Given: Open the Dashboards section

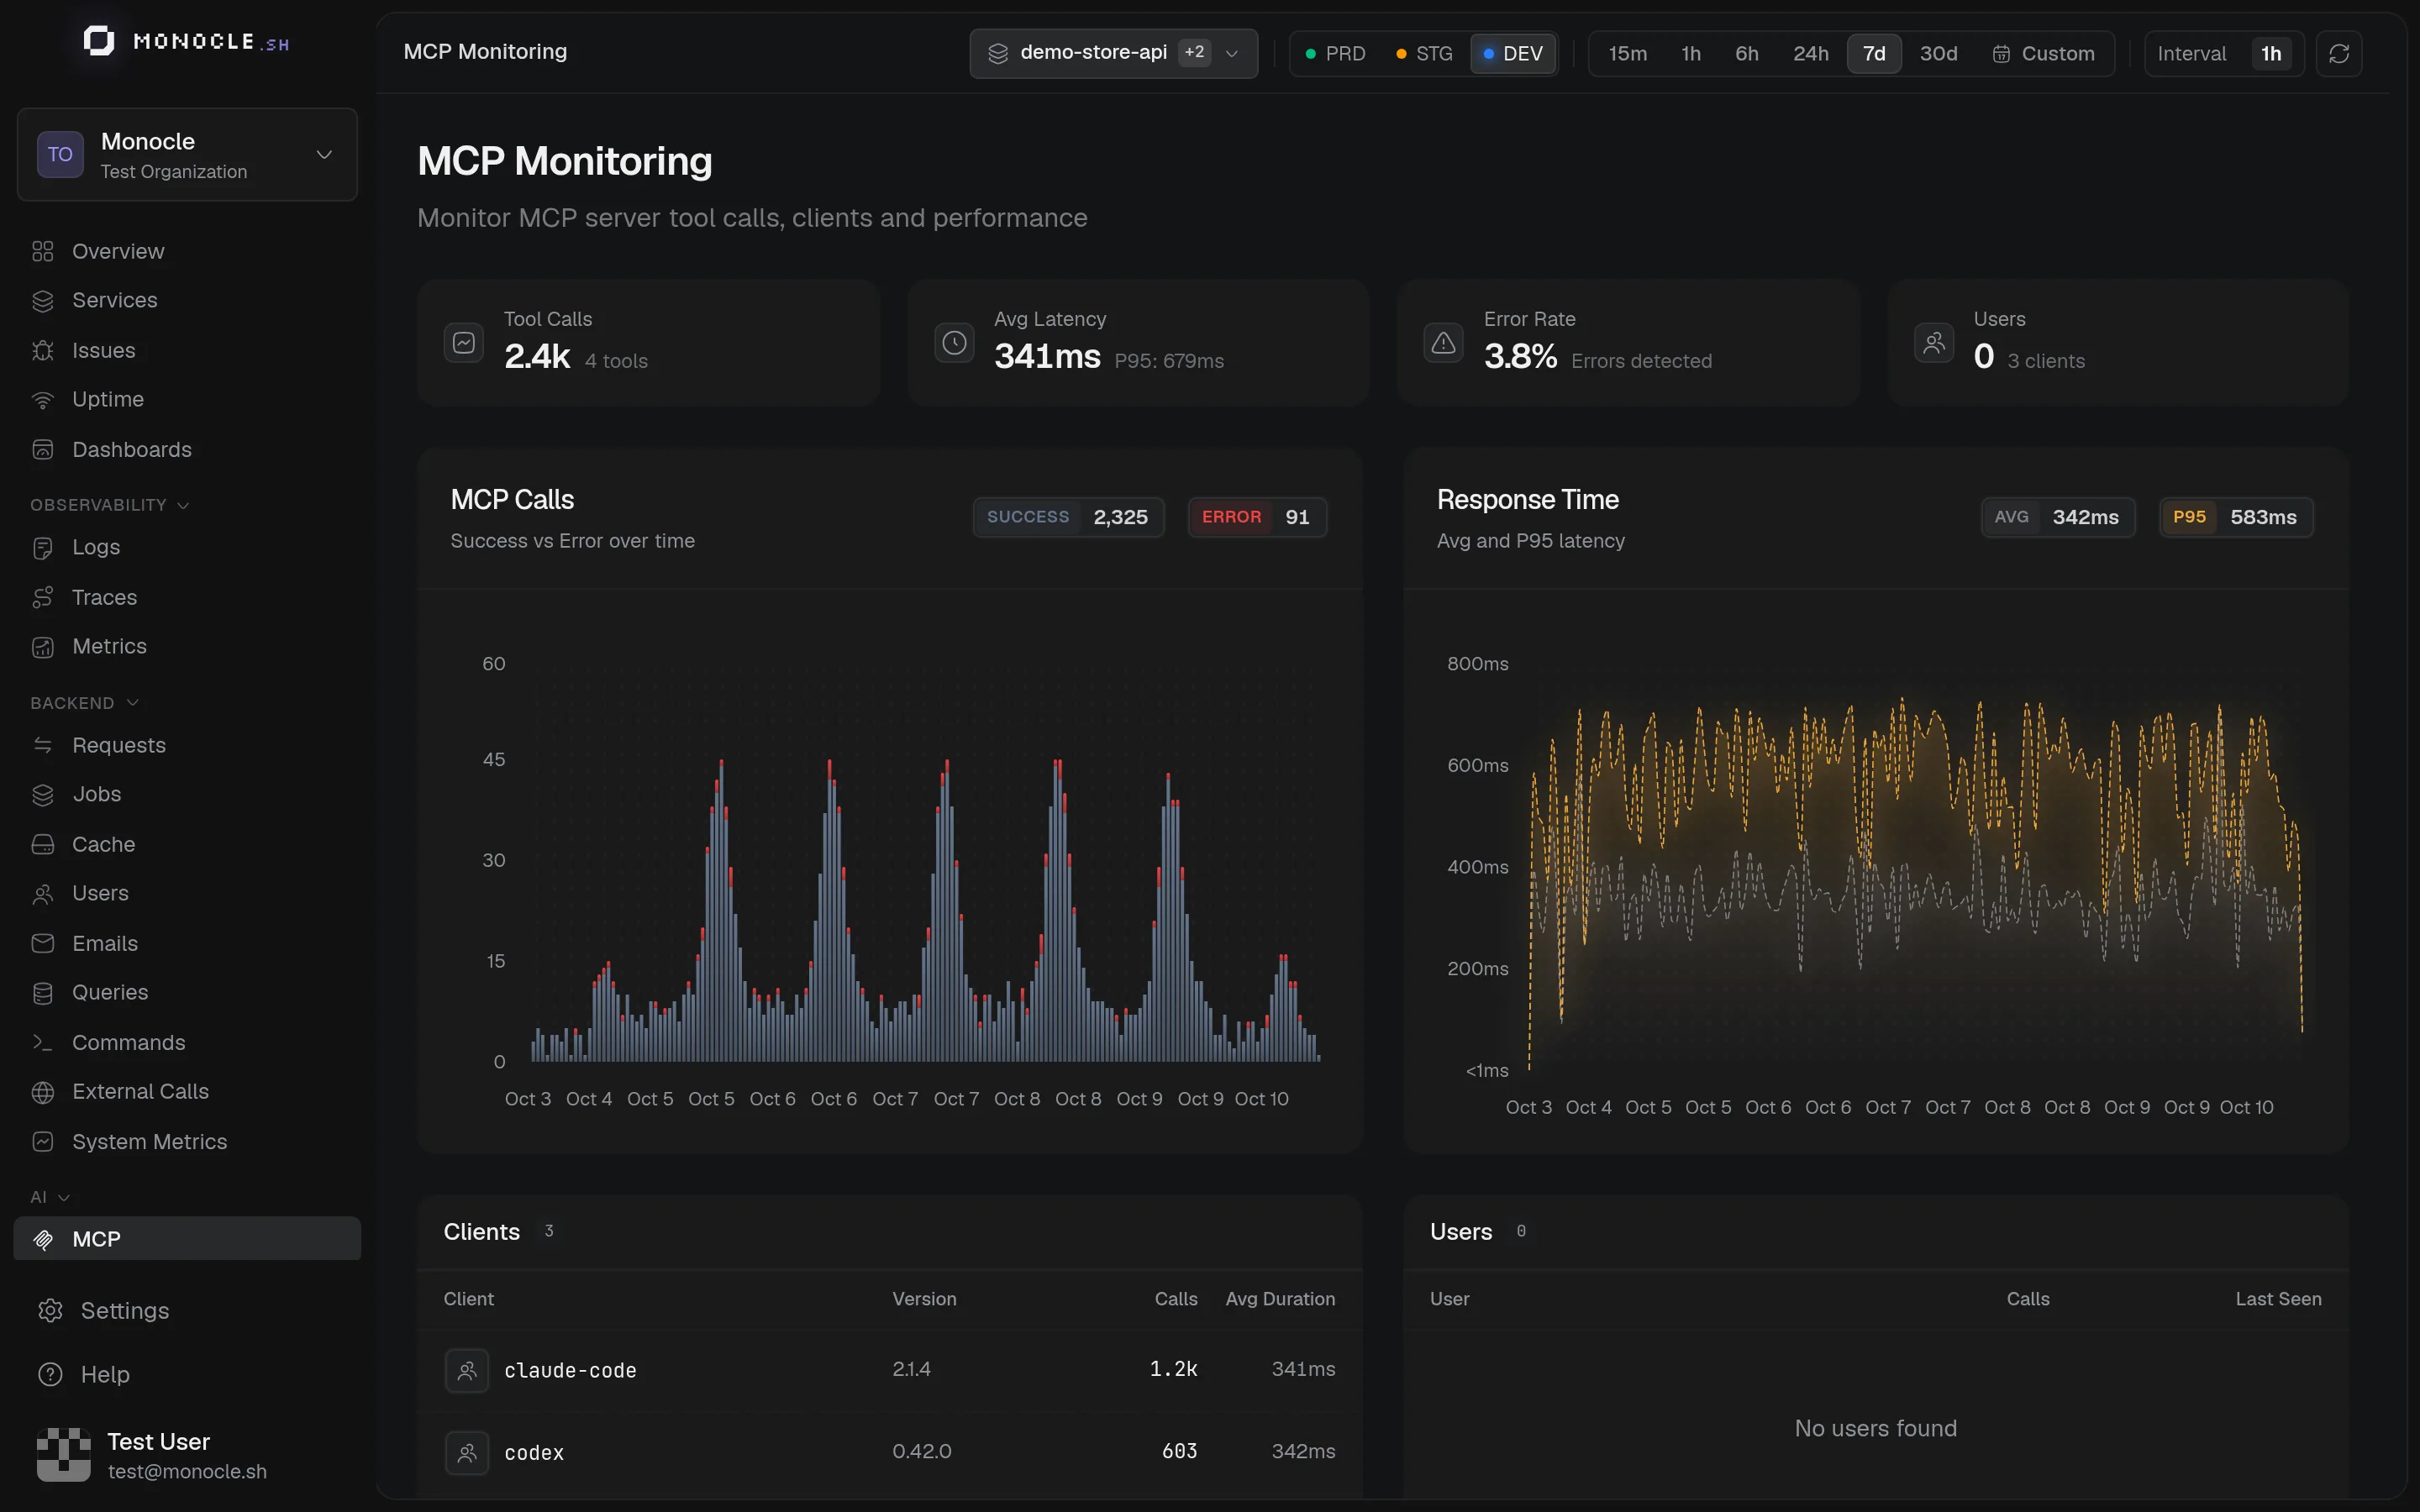Looking at the screenshot, I should tap(131, 449).
